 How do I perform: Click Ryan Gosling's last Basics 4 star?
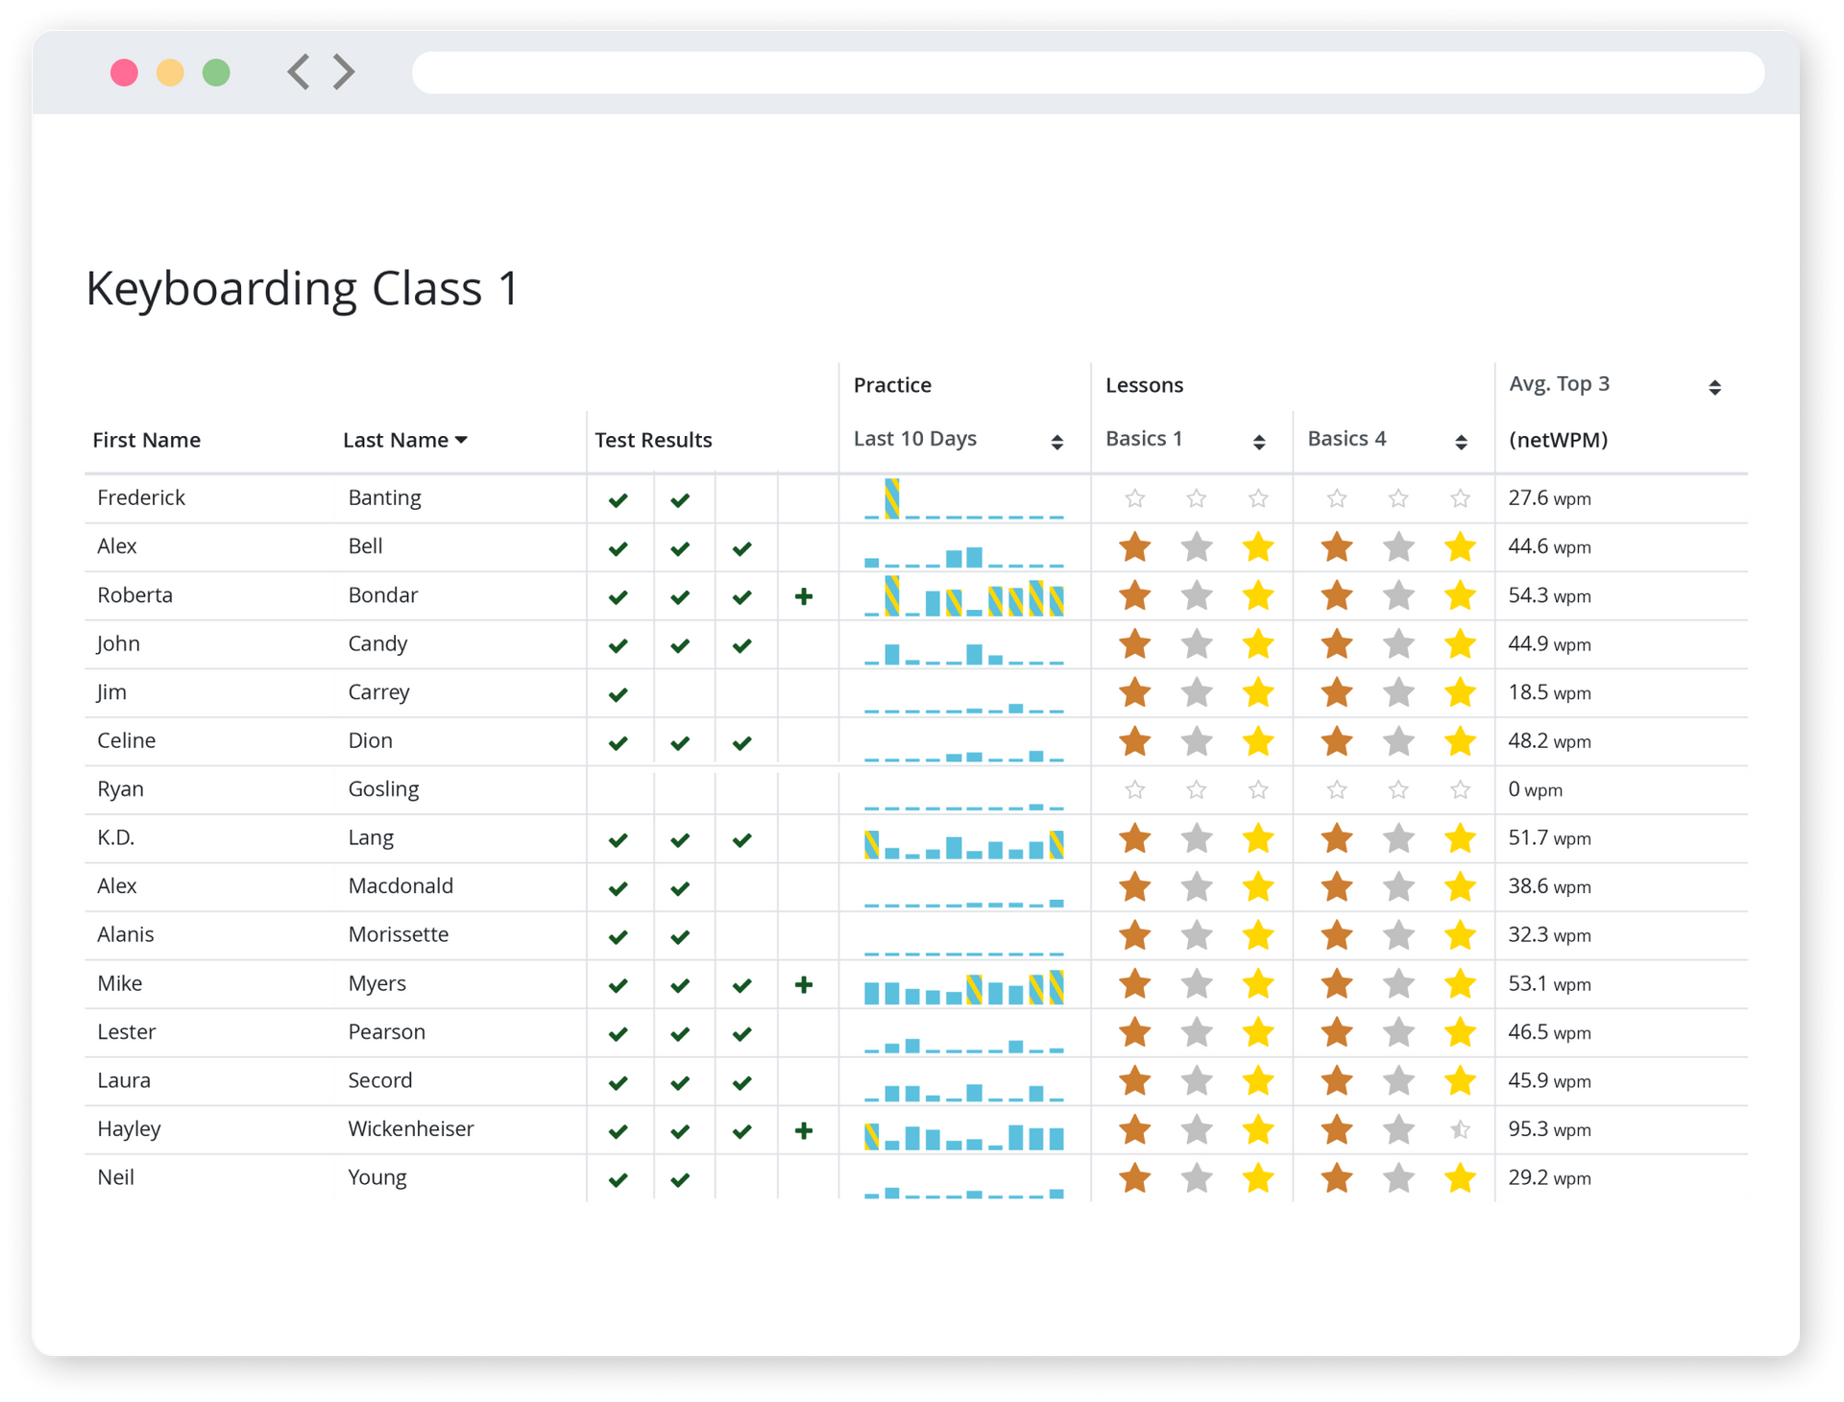(1460, 789)
